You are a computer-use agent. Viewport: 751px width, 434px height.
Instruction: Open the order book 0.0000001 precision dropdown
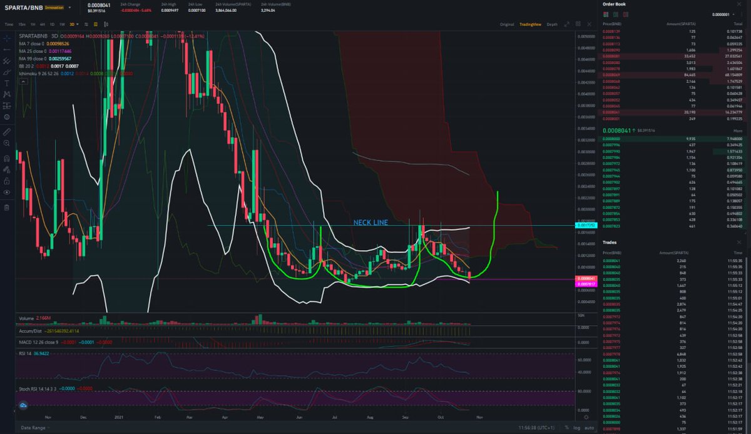coord(722,14)
